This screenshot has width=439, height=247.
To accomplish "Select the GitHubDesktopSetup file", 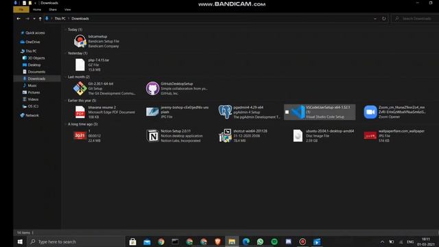I will tap(177, 89).
